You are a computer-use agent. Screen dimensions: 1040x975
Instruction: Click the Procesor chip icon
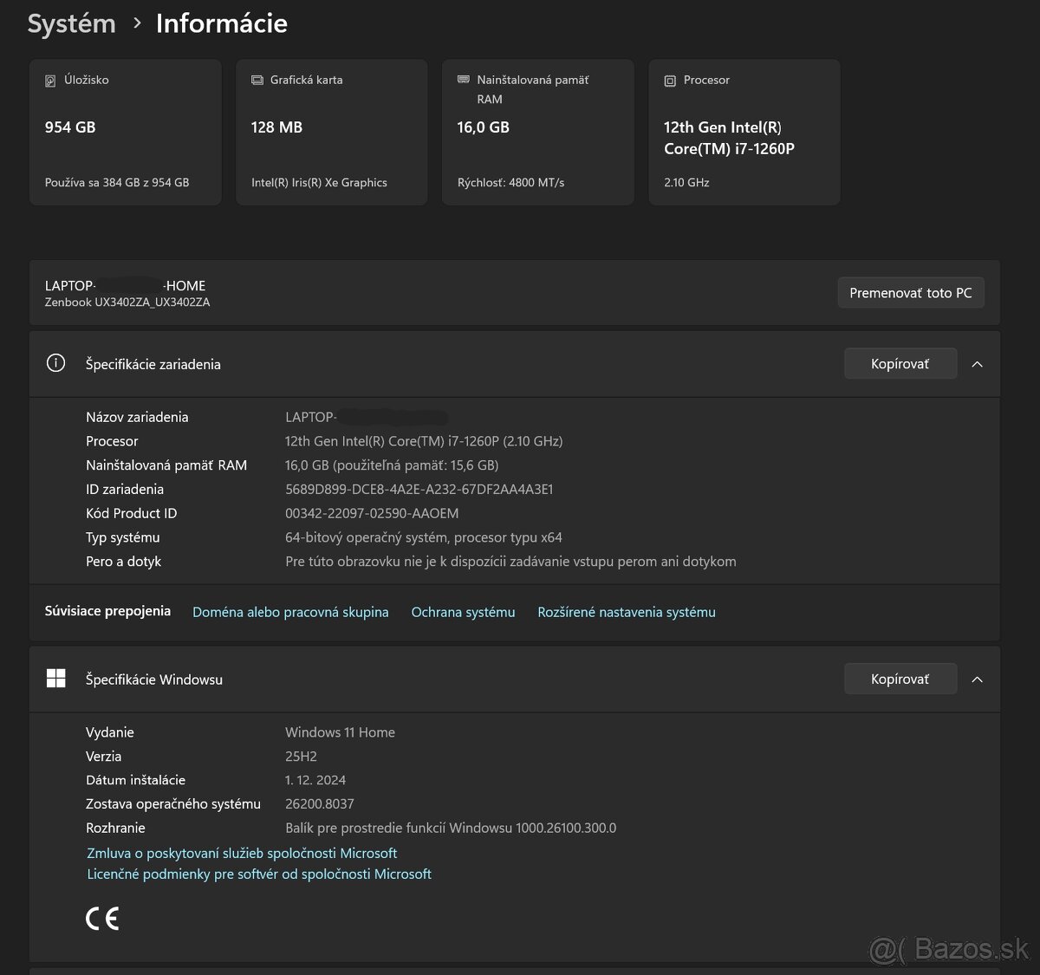[x=670, y=81]
